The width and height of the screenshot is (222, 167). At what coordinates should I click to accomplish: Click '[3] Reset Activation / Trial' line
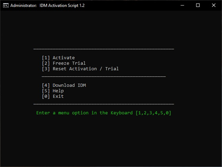pos(80,69)
